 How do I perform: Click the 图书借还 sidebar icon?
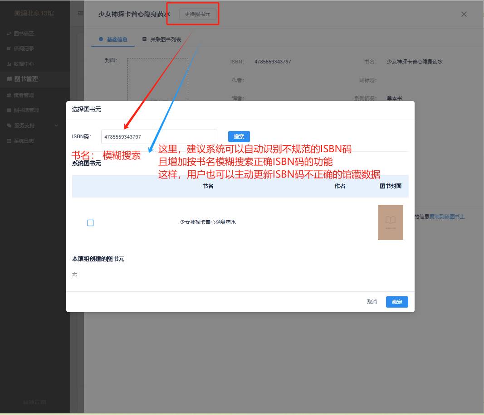point(10,34)
